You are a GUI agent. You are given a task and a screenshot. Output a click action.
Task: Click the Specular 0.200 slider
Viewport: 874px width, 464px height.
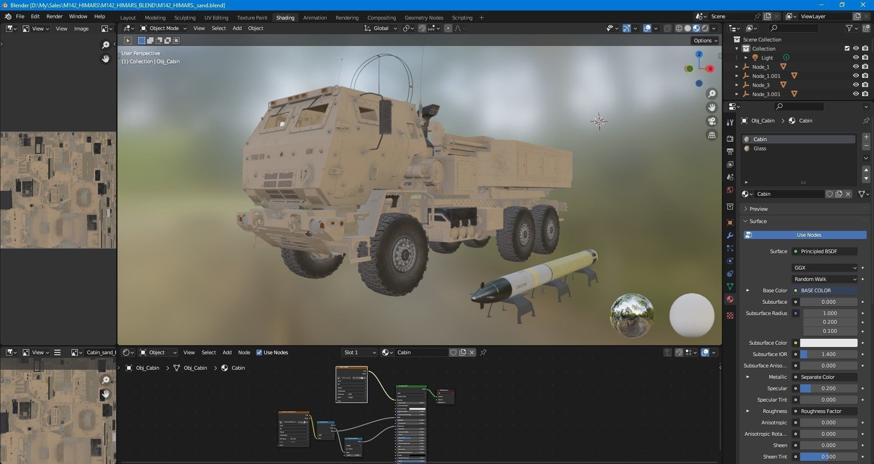(828, 388)
